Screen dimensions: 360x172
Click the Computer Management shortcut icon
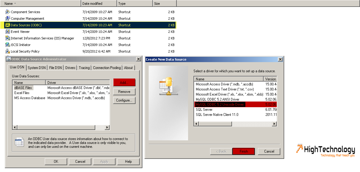(8, 19)
